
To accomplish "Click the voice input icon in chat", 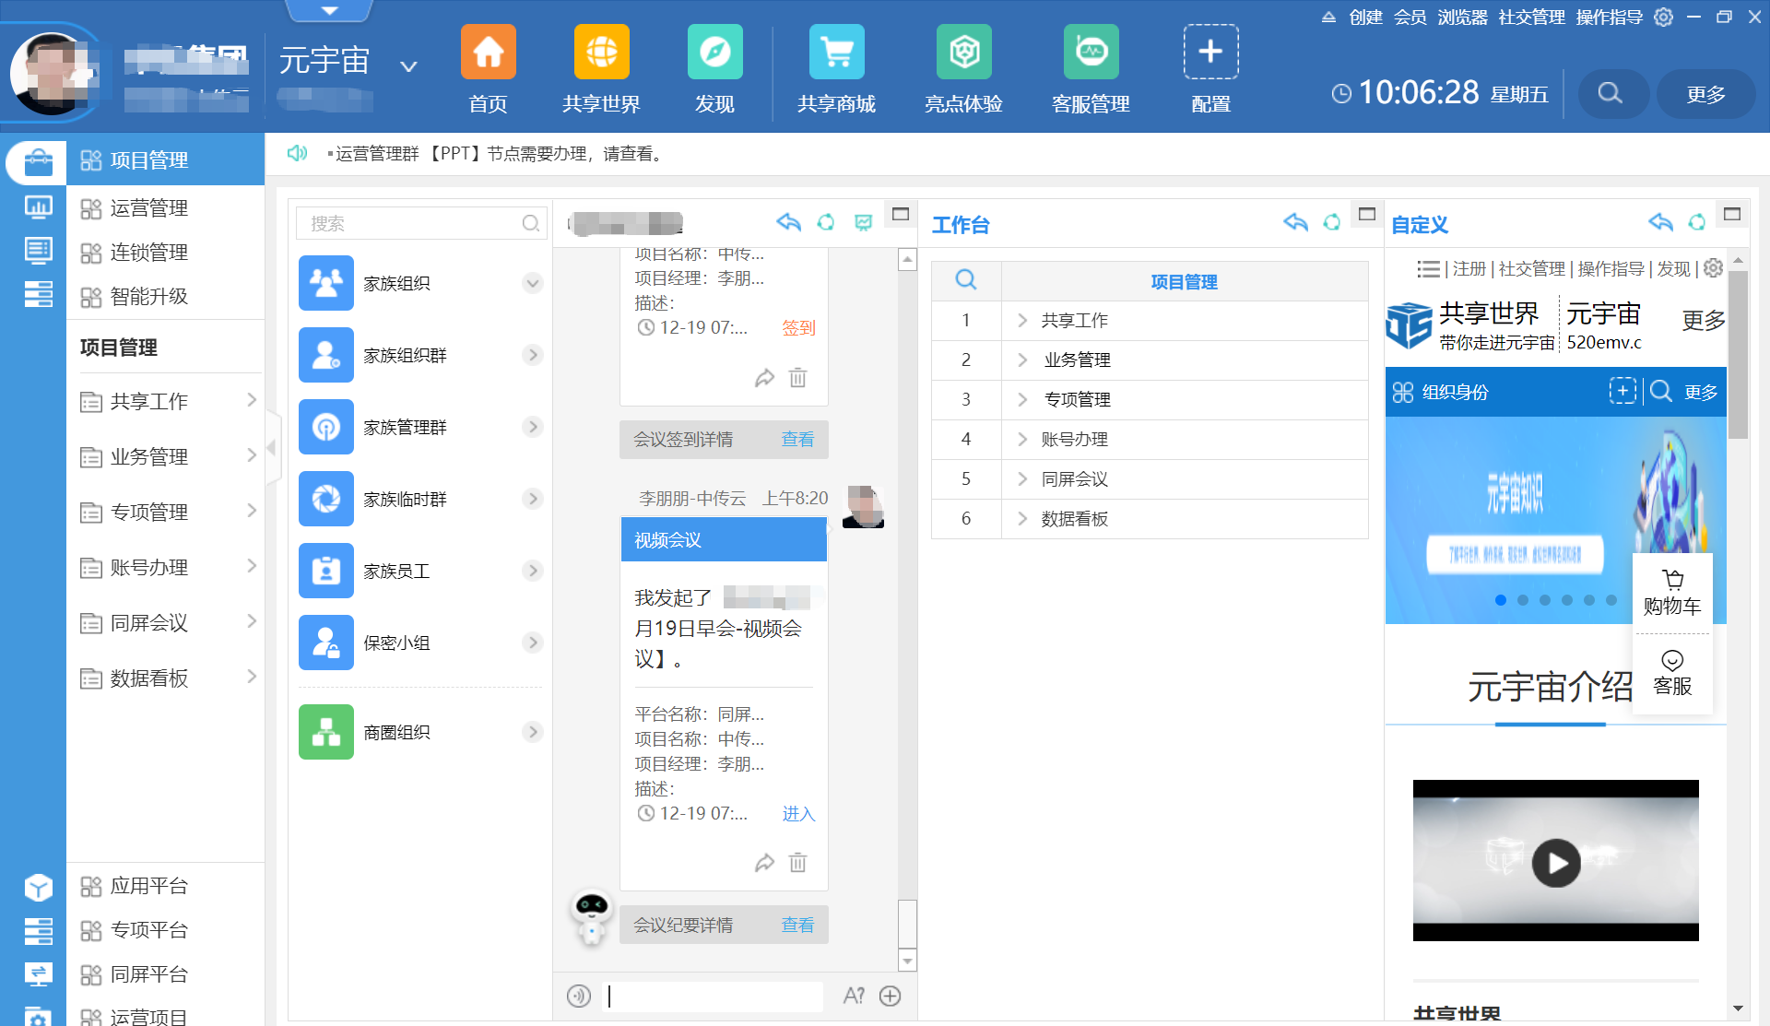I will pos(578,996).
